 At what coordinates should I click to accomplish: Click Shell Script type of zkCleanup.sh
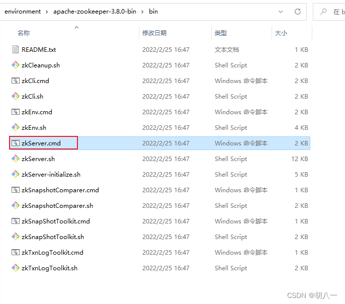[231, 65]
